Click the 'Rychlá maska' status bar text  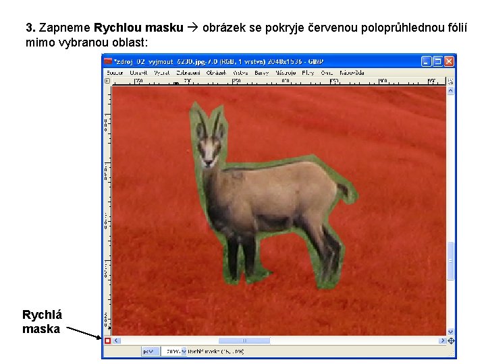pyautogui.click(x=216, y=352)
